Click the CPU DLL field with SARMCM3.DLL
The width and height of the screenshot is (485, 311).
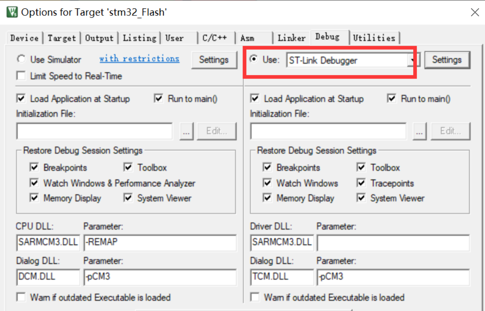[x=48, y=242]
